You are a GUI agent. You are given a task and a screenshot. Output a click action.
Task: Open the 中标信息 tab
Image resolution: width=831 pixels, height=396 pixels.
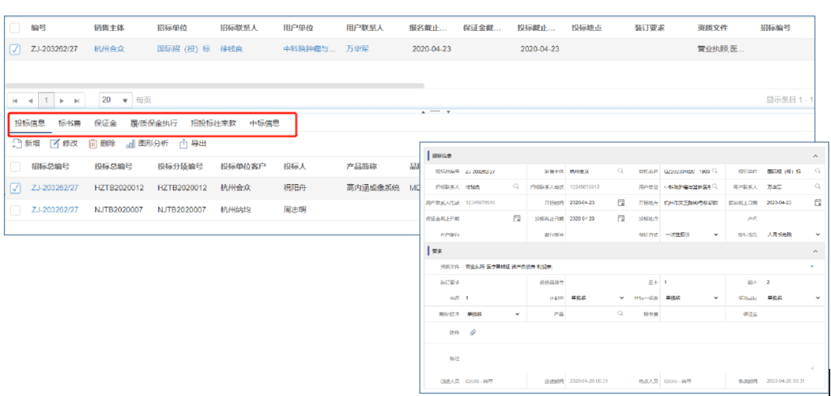(x=265, y=123)
